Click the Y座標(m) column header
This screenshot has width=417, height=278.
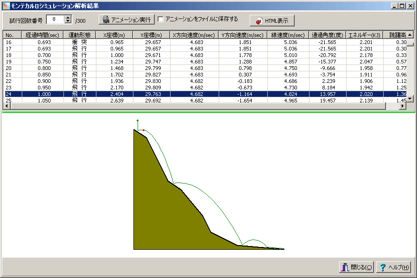152,35
